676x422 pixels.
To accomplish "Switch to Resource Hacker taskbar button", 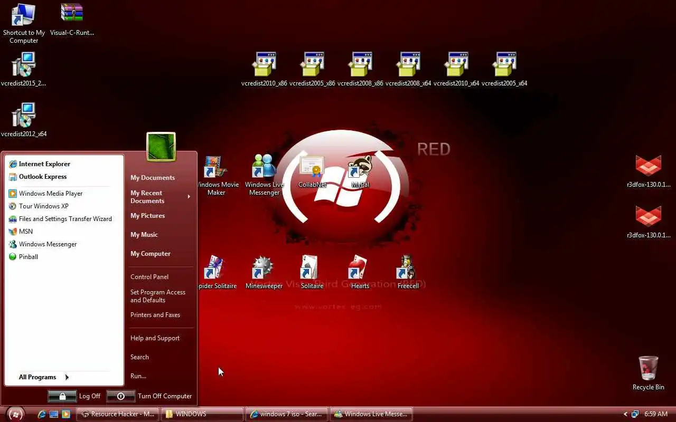I will coord(117,414).
